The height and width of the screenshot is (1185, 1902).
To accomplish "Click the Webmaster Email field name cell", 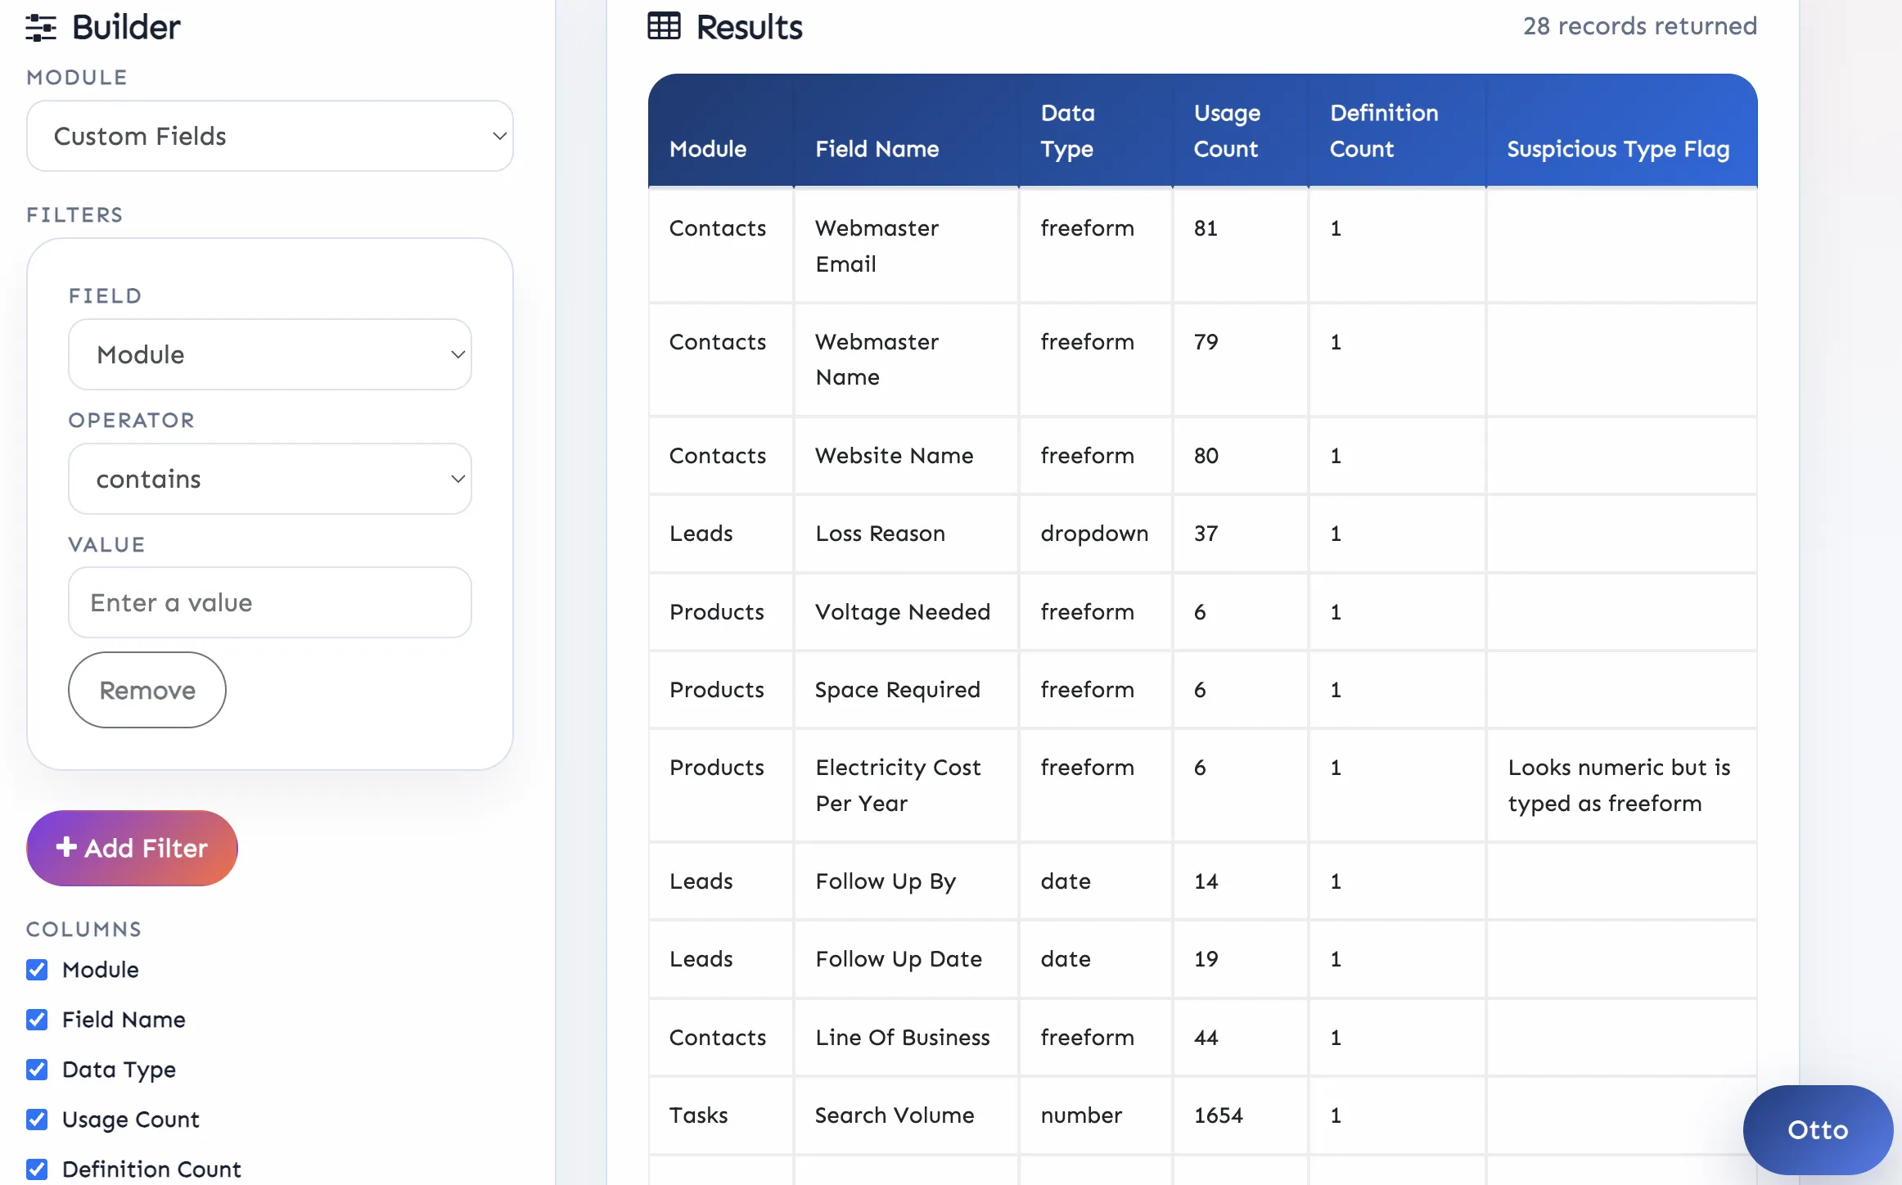I will [x=906, y=246].
